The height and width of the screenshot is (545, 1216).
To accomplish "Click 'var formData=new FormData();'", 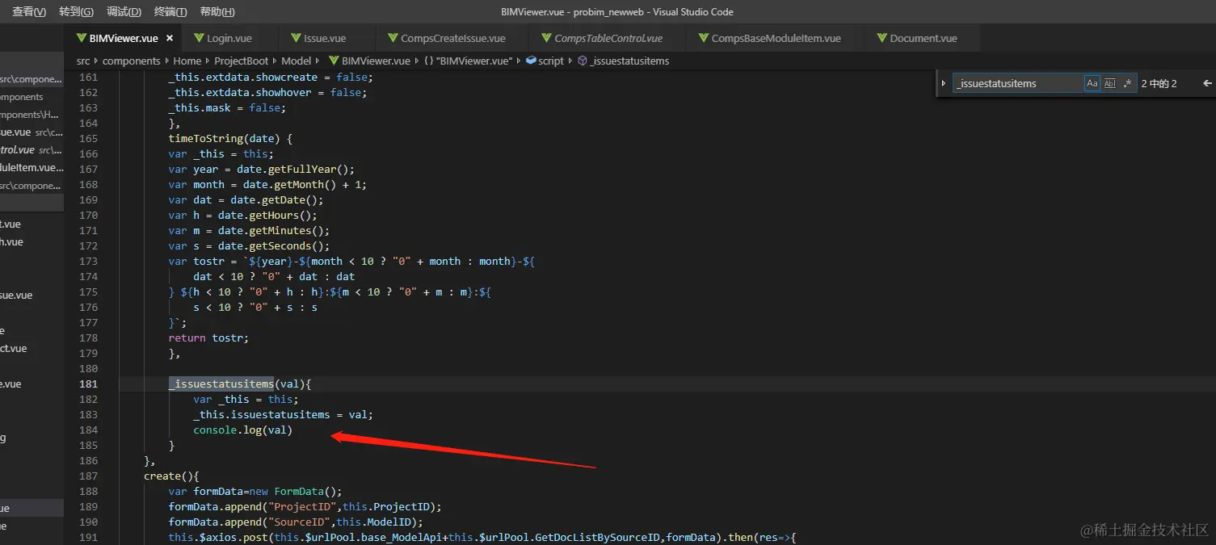I will 255,491.
